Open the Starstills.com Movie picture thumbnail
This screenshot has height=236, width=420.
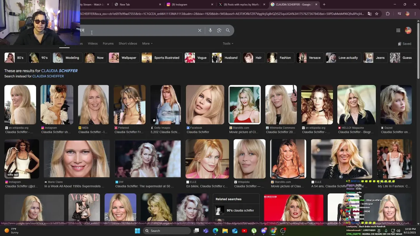point(244,105)
